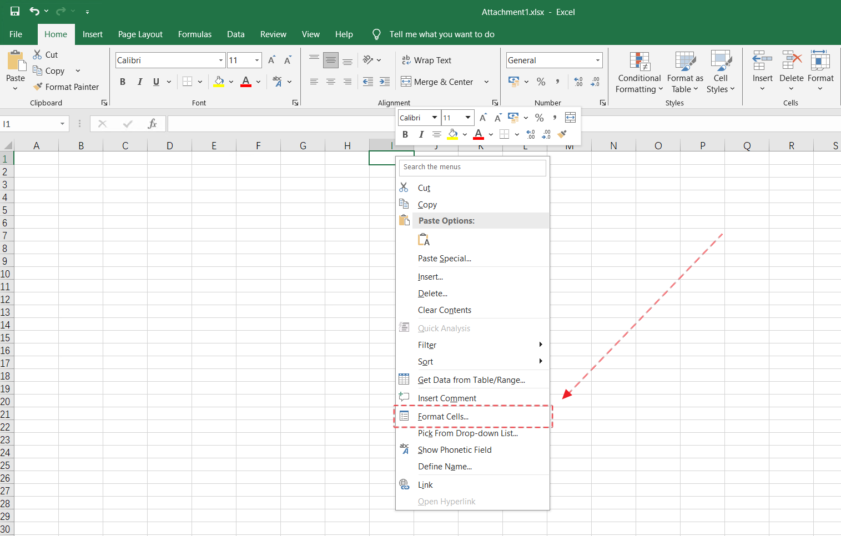
Task: Click Get Data from Table/Range...
Action: [x=472, y=380]
